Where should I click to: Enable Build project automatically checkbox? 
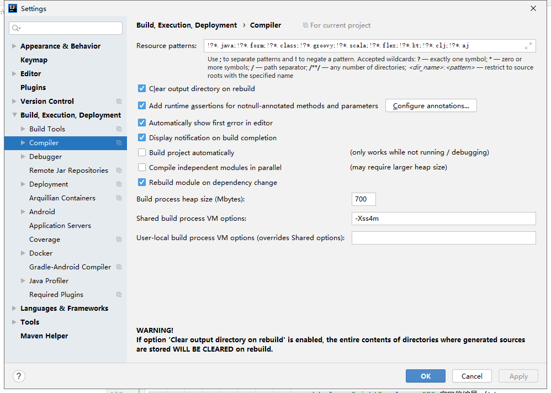(x=142, y=152)
